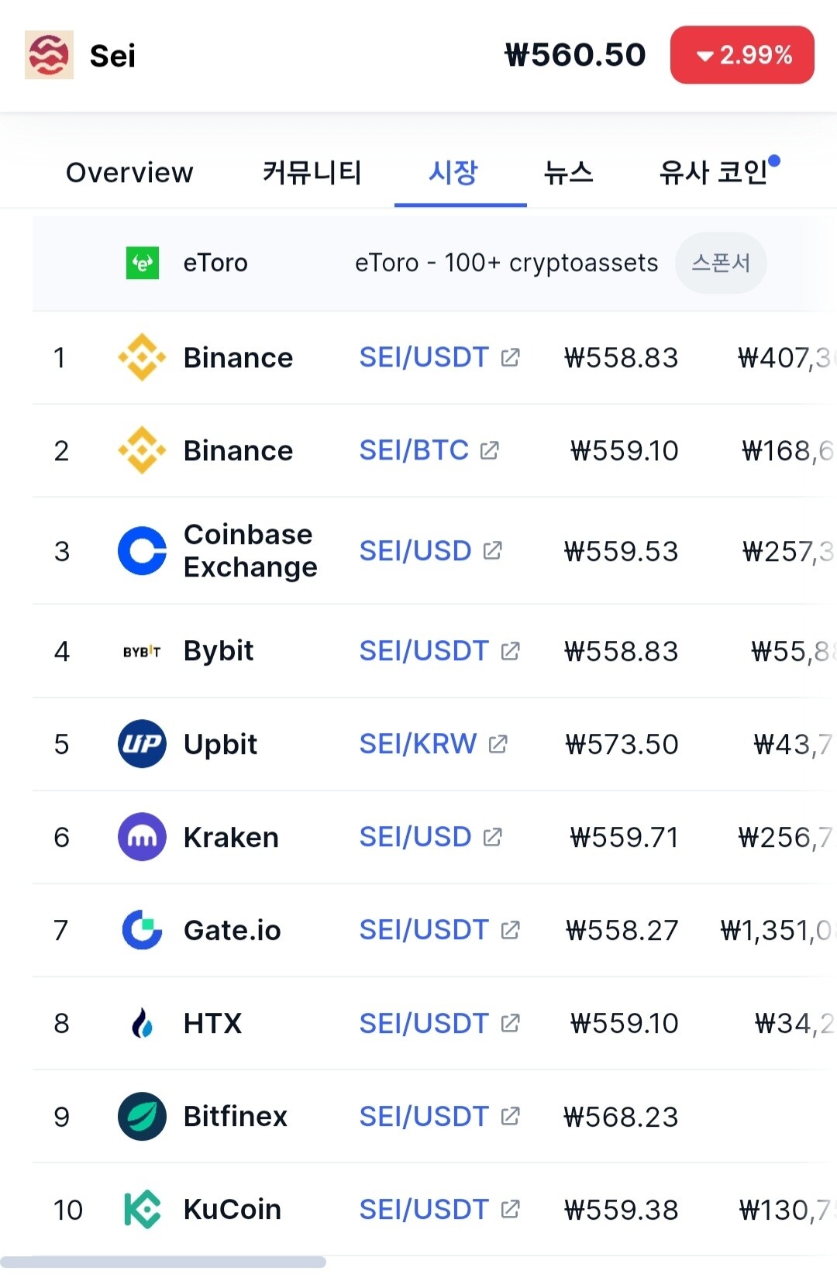This screenshot has width=837, height=1288.
Task: Click the HTX flame logo
Action: (x=142, y=1023)
